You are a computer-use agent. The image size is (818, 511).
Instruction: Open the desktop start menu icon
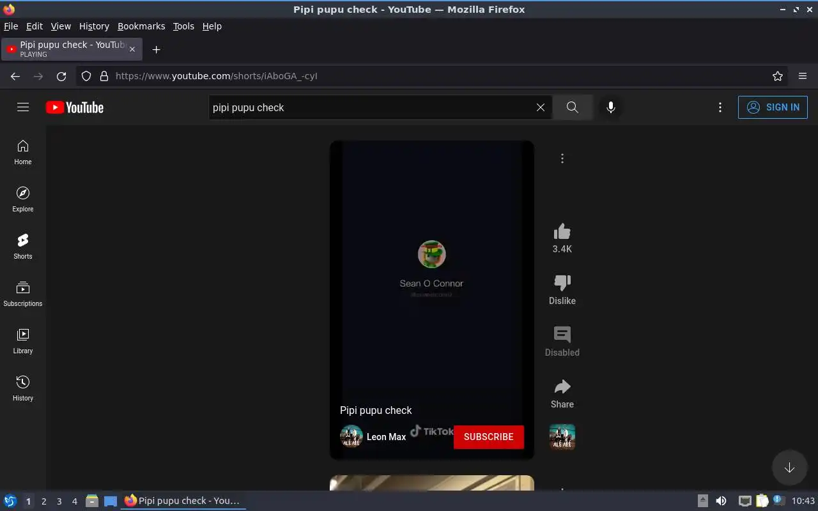click(x=10, y=501)
